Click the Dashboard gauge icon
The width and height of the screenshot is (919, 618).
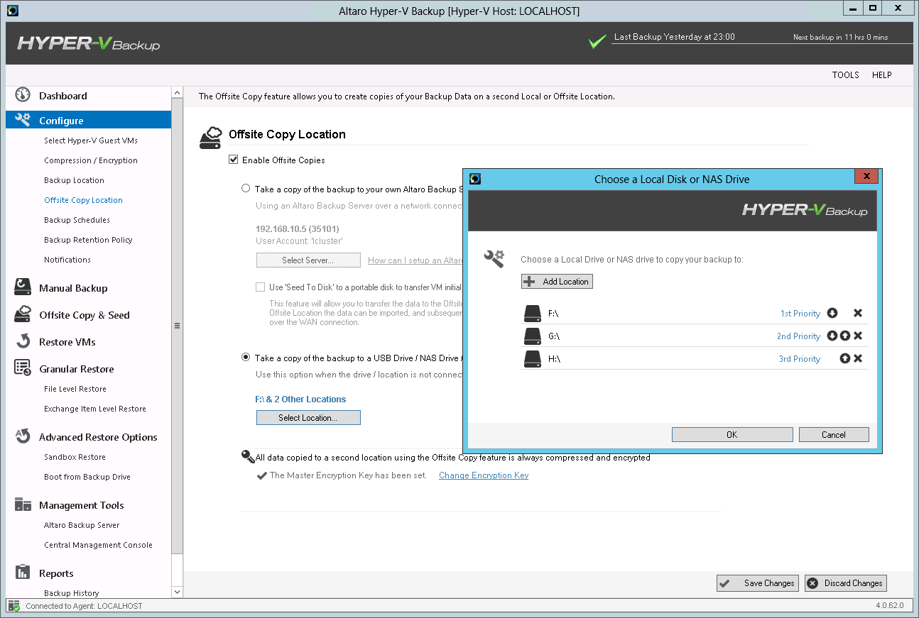pos(23,95)
